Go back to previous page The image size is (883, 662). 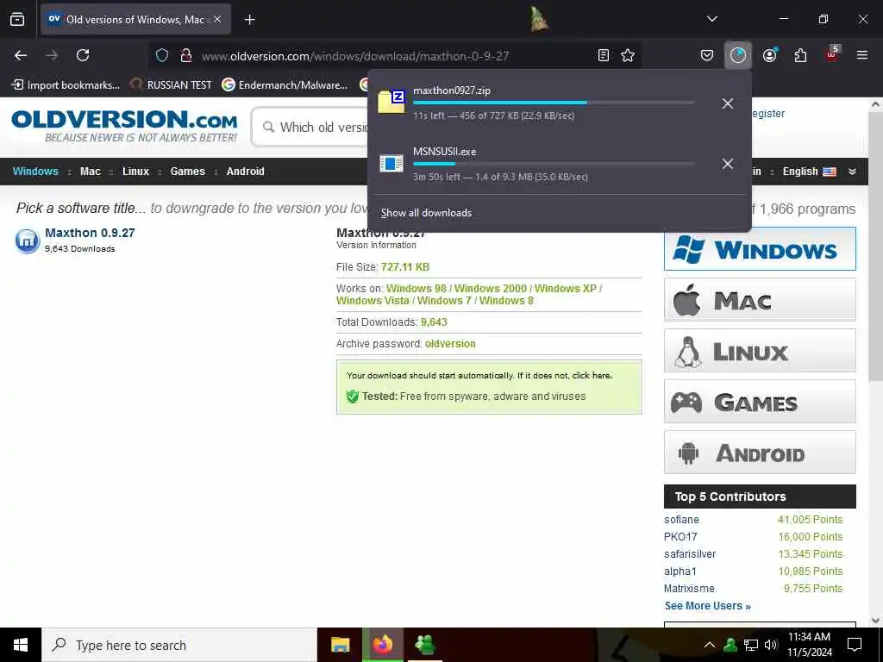click(21, 55)
